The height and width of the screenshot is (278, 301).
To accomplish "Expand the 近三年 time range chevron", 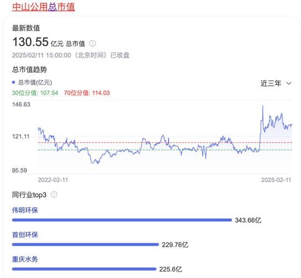I will 289,83.
